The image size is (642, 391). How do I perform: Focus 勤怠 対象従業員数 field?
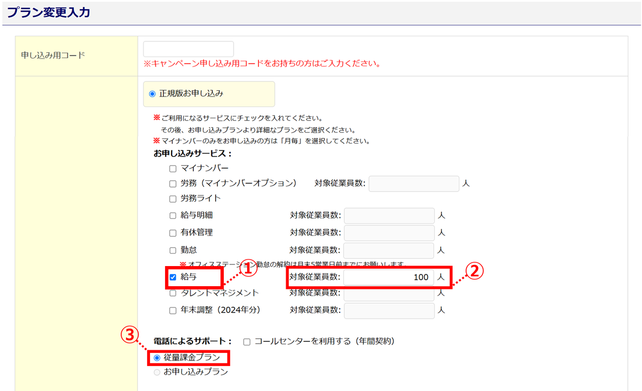click(x=388, y=250)
